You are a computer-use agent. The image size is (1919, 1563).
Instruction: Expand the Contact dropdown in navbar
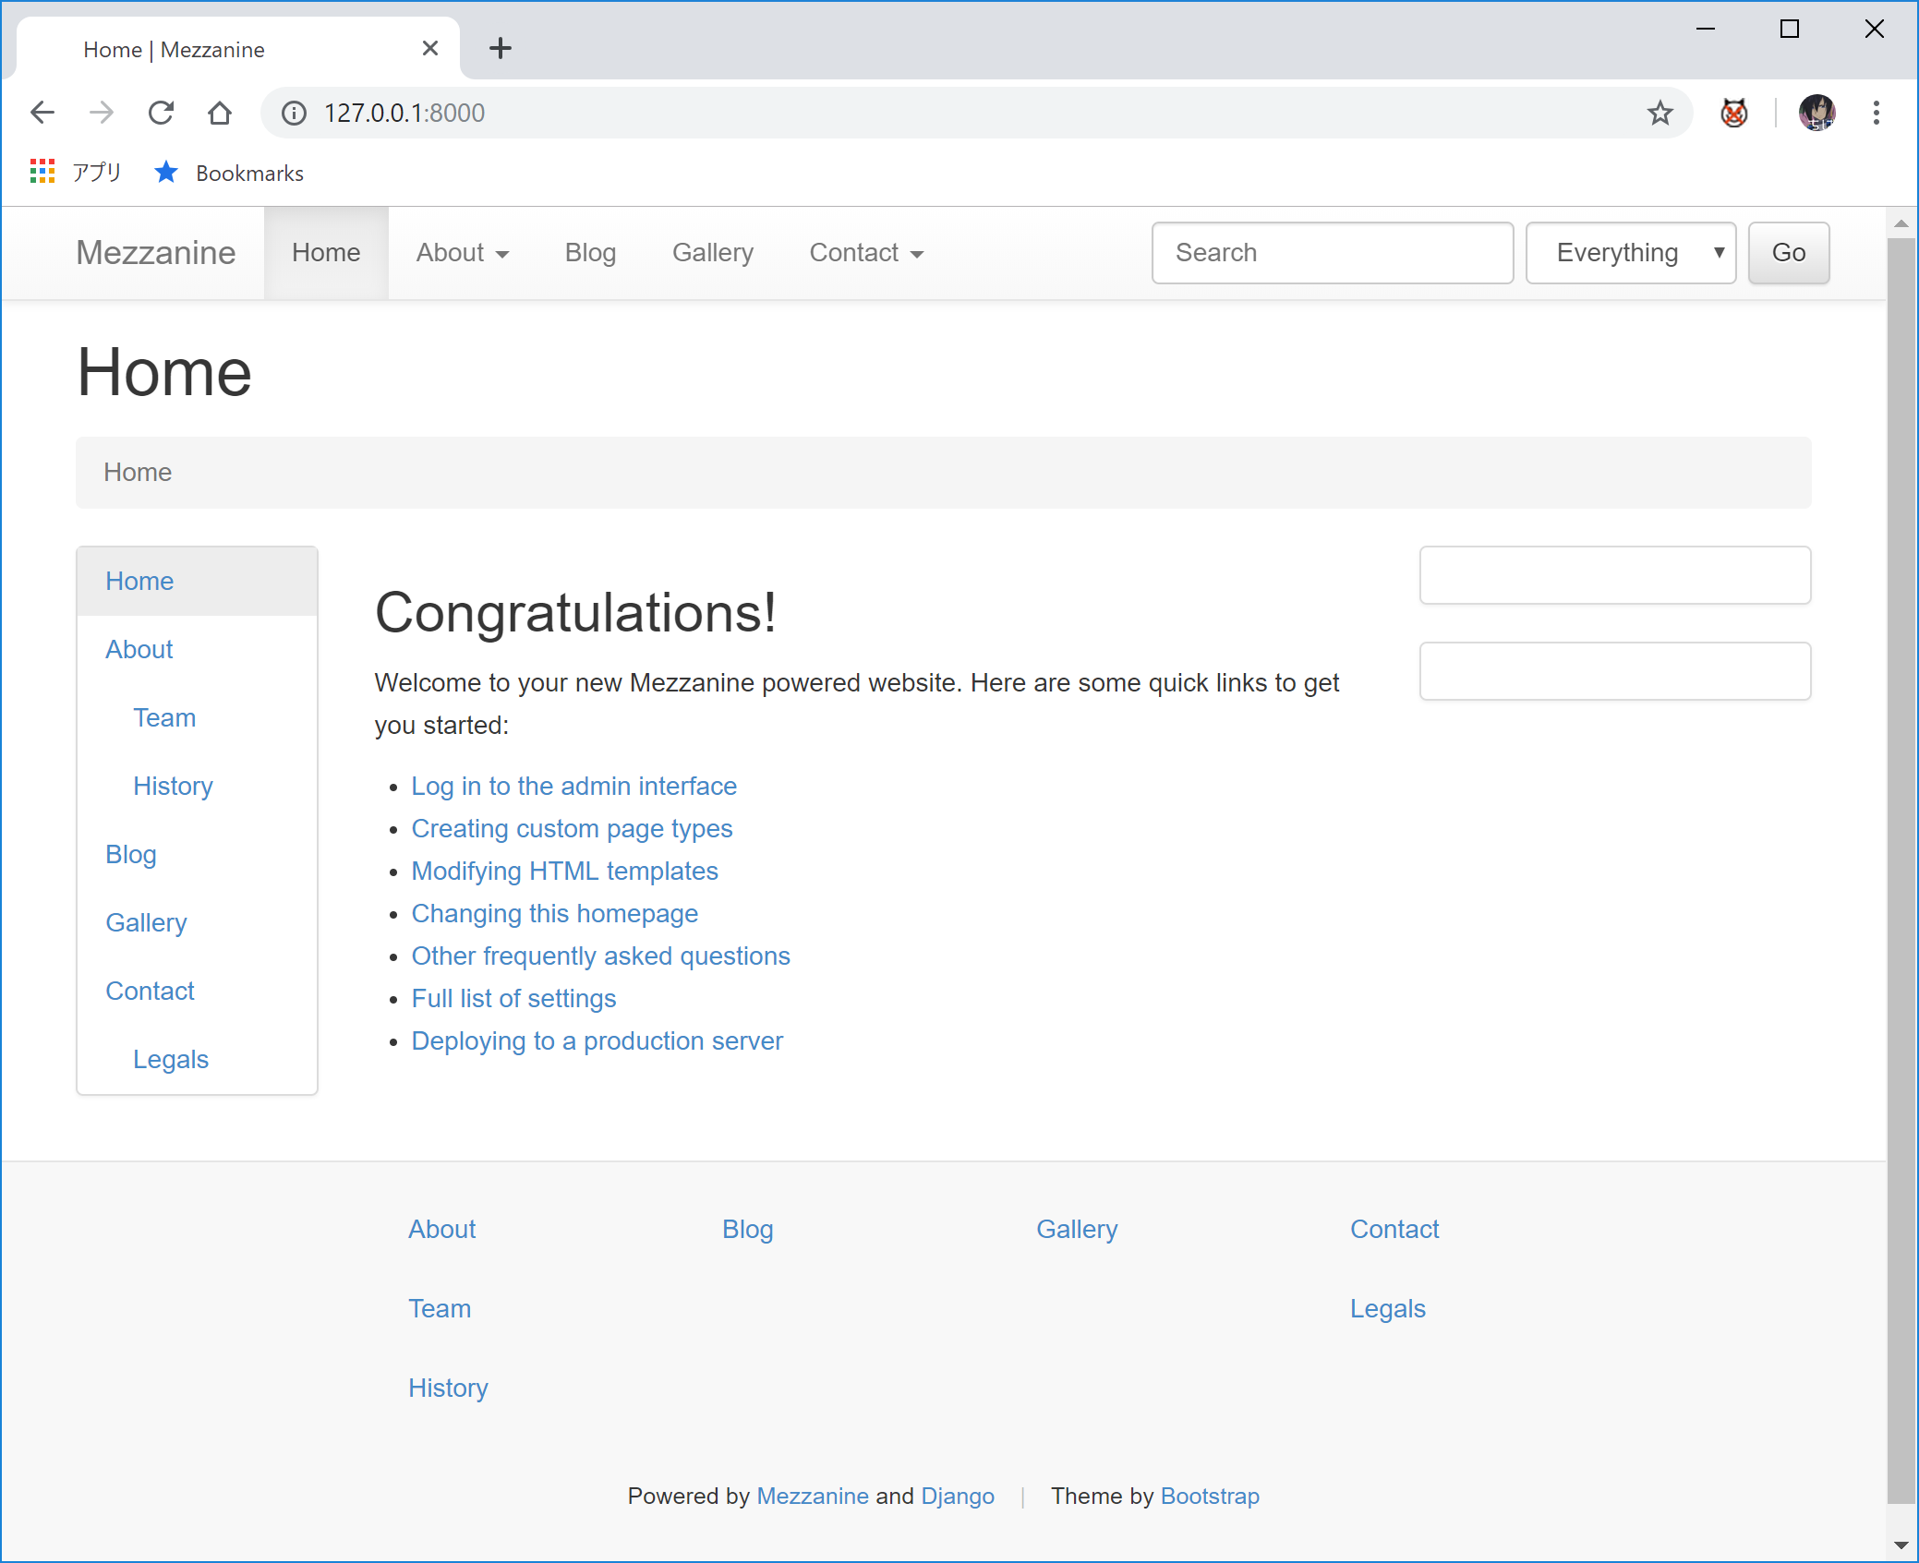tap(865, 253)
